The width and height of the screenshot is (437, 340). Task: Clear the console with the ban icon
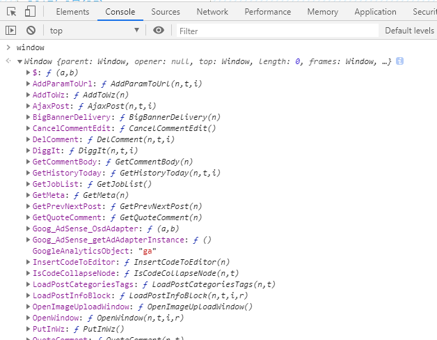click(x=31, y=30)
